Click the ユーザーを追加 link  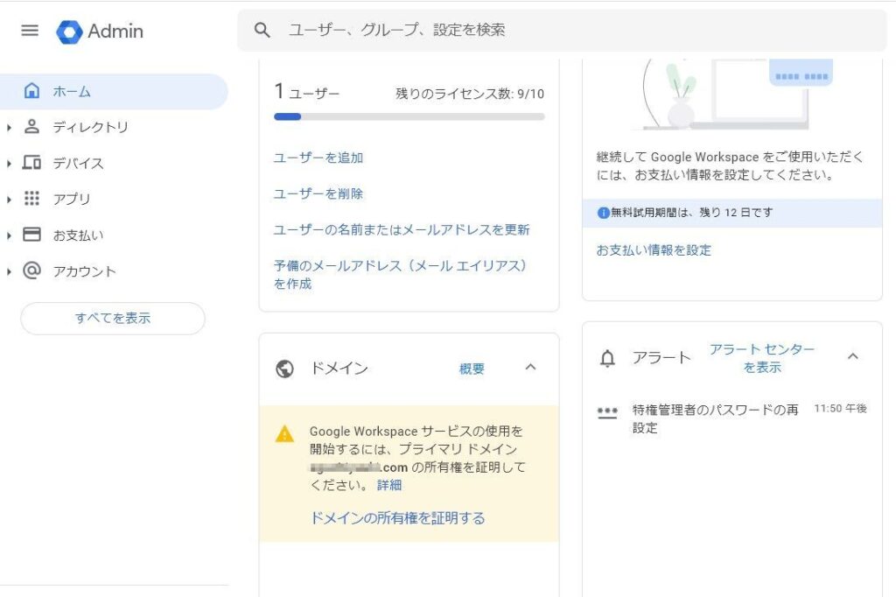click(318, 158)
